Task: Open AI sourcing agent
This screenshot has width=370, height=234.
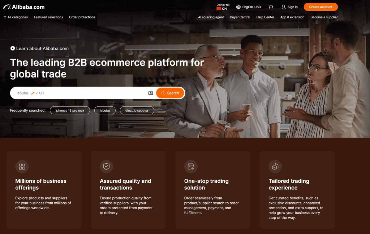Action: click(211, 17)
